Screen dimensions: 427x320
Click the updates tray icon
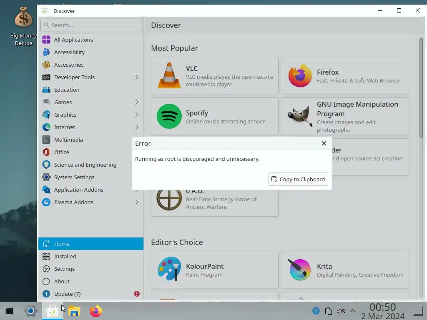point(316,311)
